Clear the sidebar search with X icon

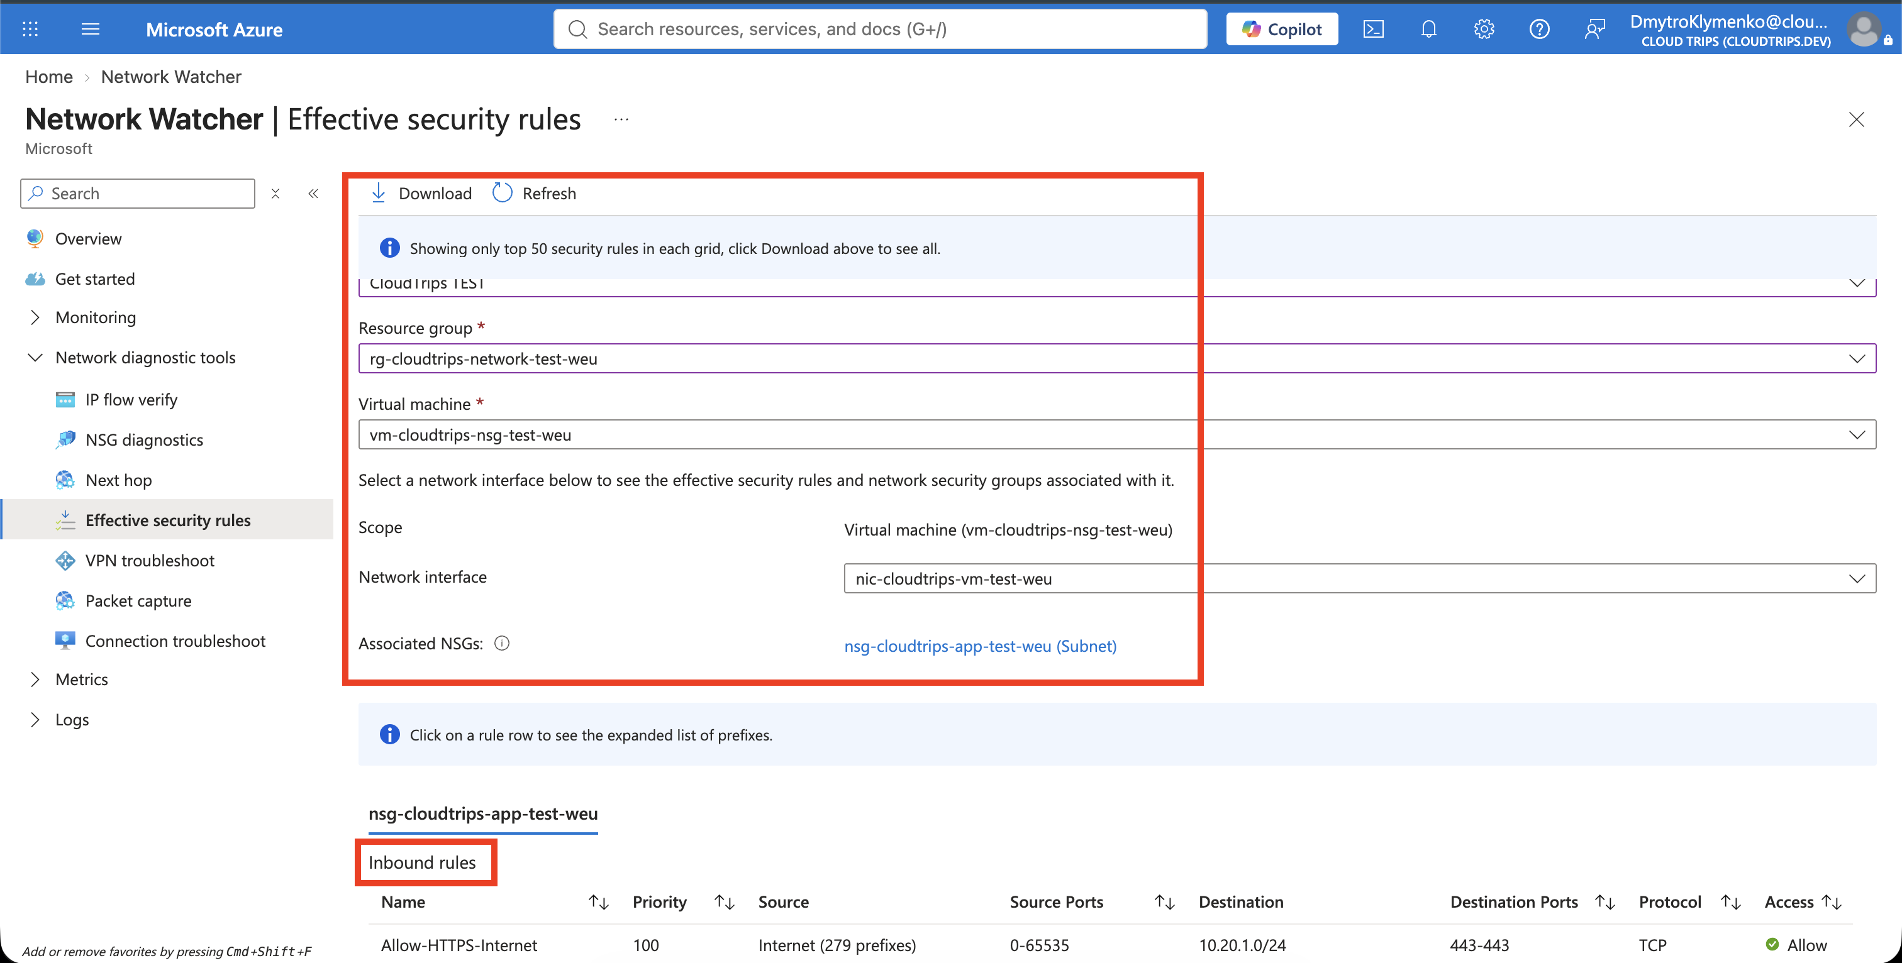[x=275, y=194]
